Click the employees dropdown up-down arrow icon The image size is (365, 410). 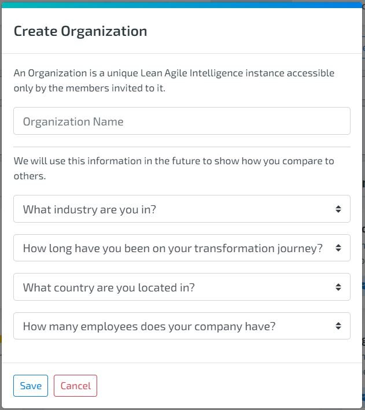[x=338, y=326]
